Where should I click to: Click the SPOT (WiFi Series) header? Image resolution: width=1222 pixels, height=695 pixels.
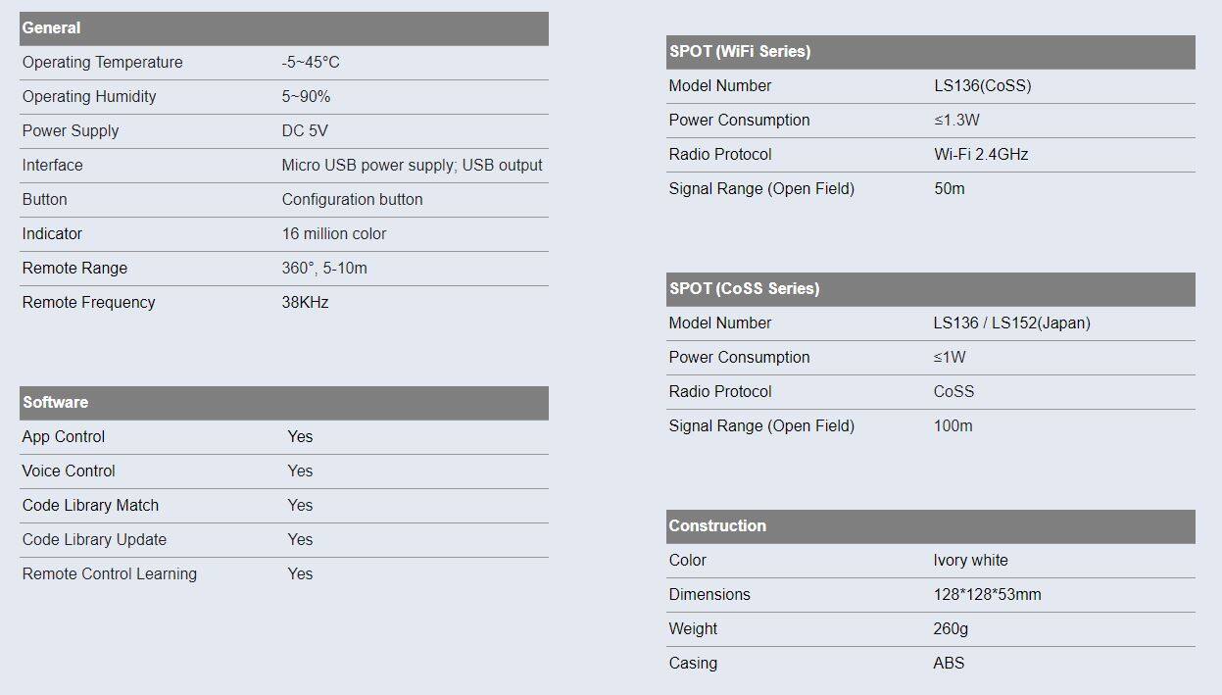(x=740, y=52)
